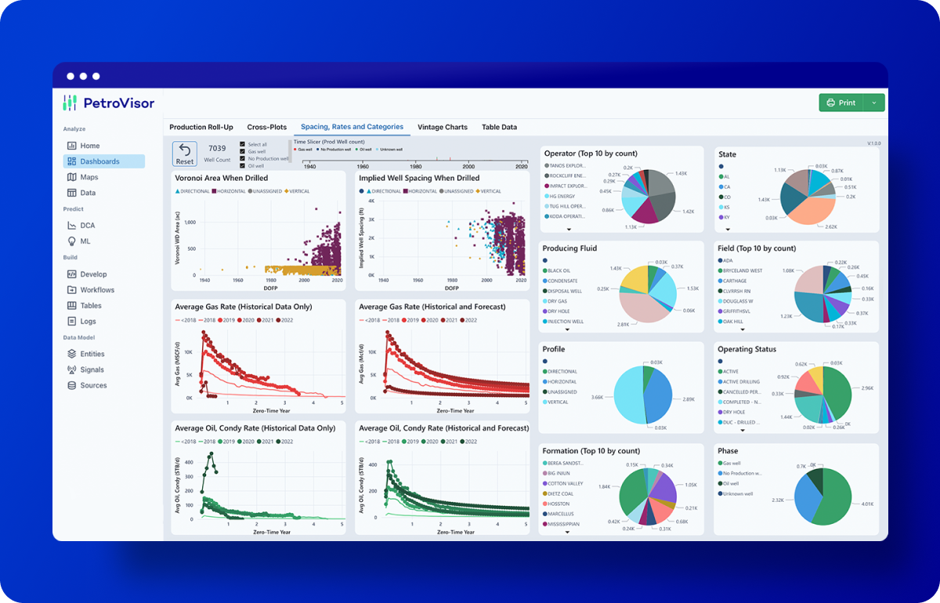Image resolution: width=940 pixels, height=603 pixels.
Task: Uncheck the Gas well checkbox
Action: (243, 152)
